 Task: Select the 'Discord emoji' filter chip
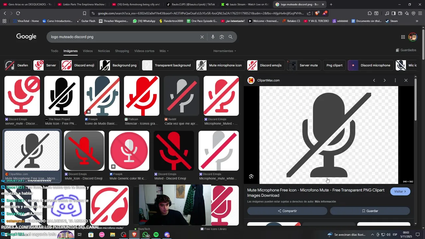pyautogui.click(x=79, y=65)
